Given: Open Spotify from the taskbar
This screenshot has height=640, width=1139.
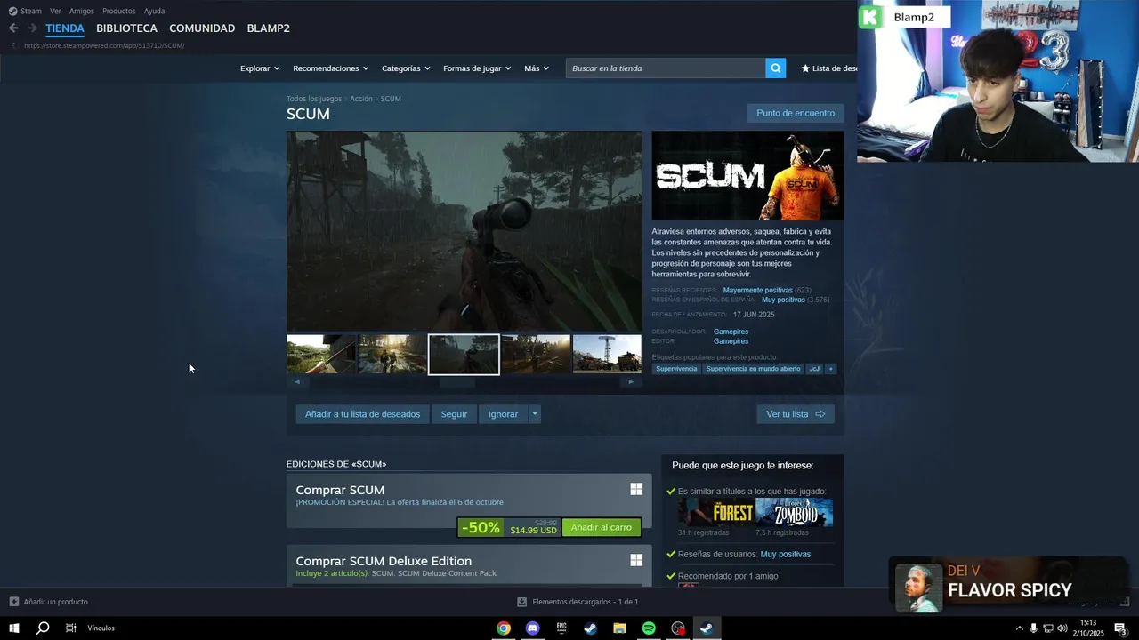Looking at the screenshot, I should click(649, 628).
